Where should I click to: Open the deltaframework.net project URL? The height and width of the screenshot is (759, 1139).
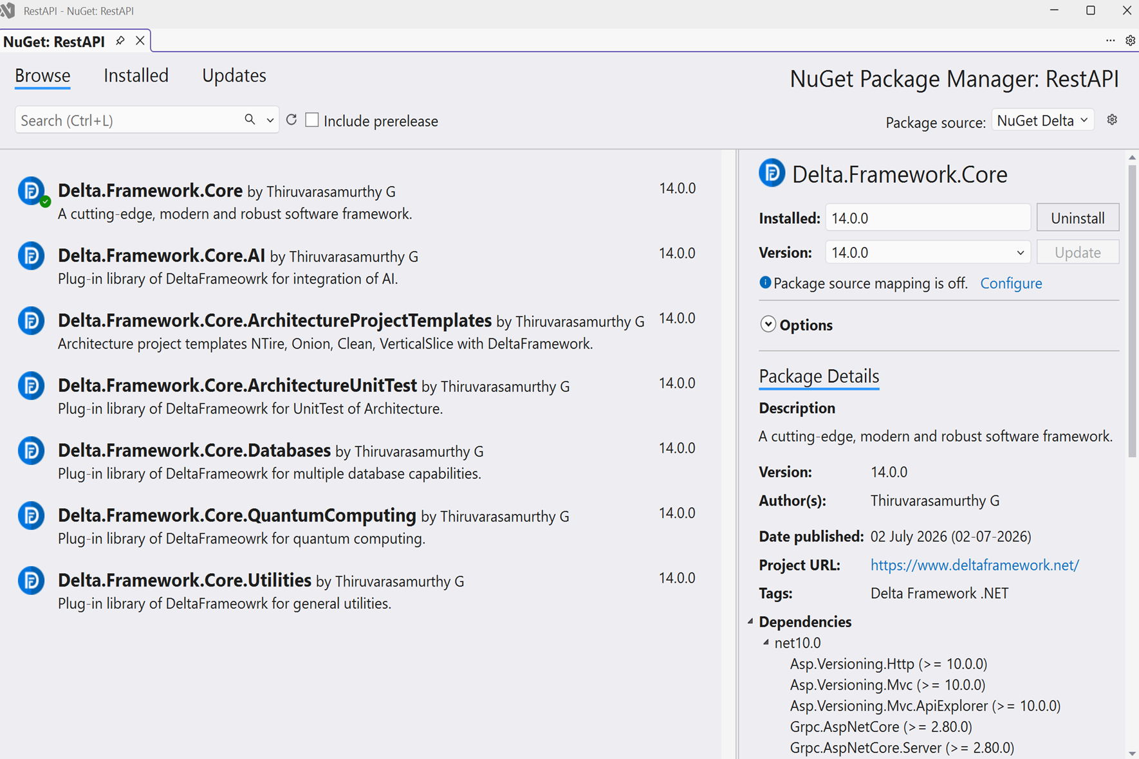(x=974, y=565)
